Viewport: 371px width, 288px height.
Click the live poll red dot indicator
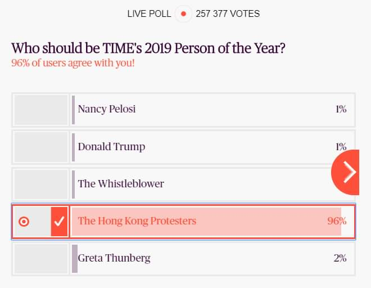(x=183, y=13)
